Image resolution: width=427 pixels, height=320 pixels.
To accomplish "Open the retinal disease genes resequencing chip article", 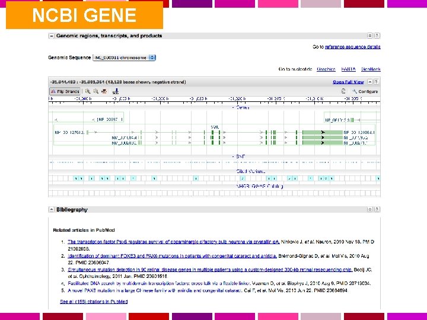I will 210,270.
